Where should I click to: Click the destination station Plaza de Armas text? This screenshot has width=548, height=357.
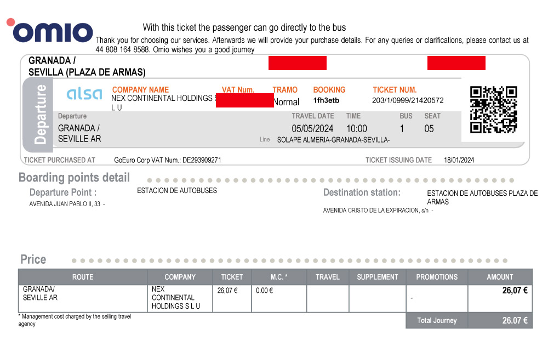tap(482, 197)
